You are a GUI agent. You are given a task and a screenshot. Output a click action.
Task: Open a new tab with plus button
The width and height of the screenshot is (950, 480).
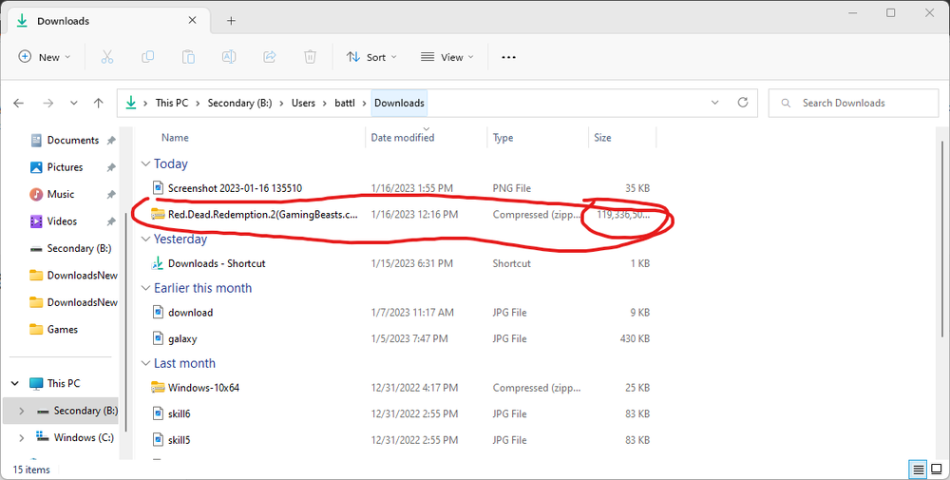point(231,21)
